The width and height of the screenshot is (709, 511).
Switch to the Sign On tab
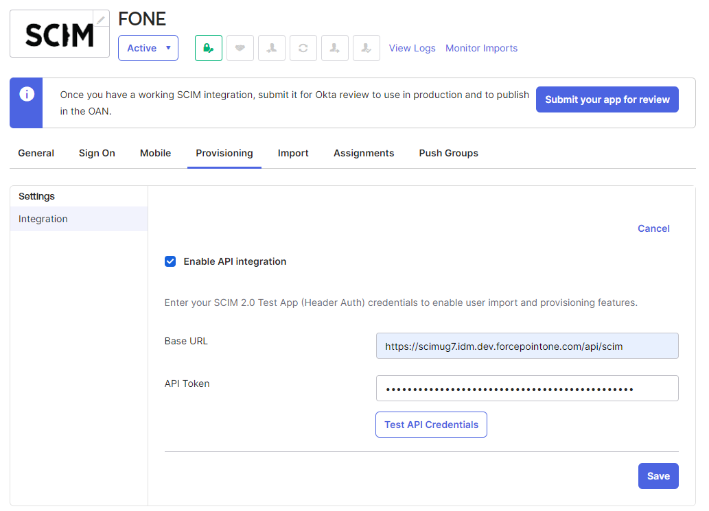click(x=97, y=153)
